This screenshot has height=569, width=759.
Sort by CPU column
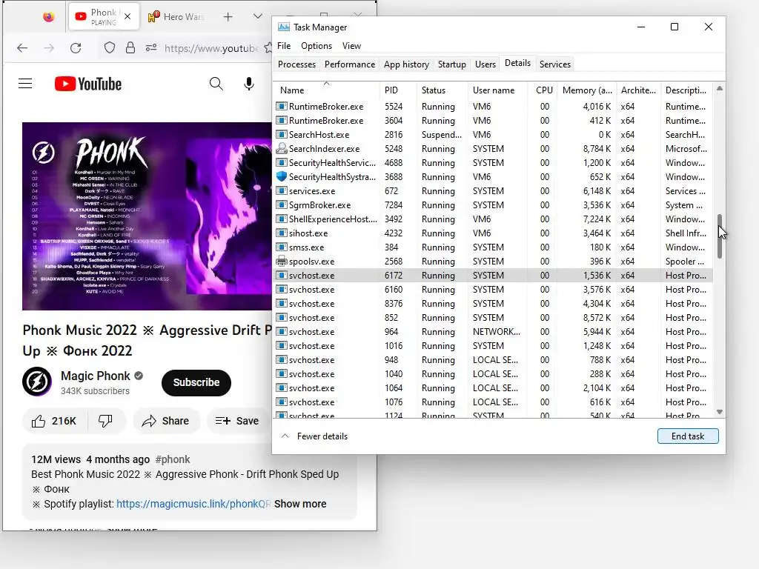(x=543, y=90)
